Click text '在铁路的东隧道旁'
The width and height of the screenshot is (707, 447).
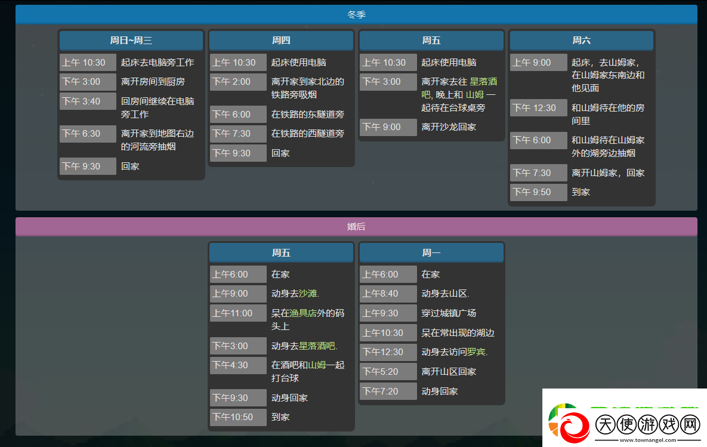(307, 115)
